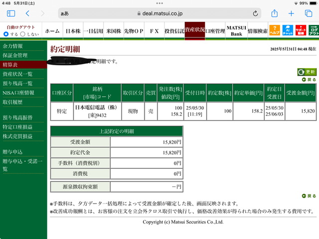
Task: Open 特定口座損益 in the sidebar
Action: point(17,127)
